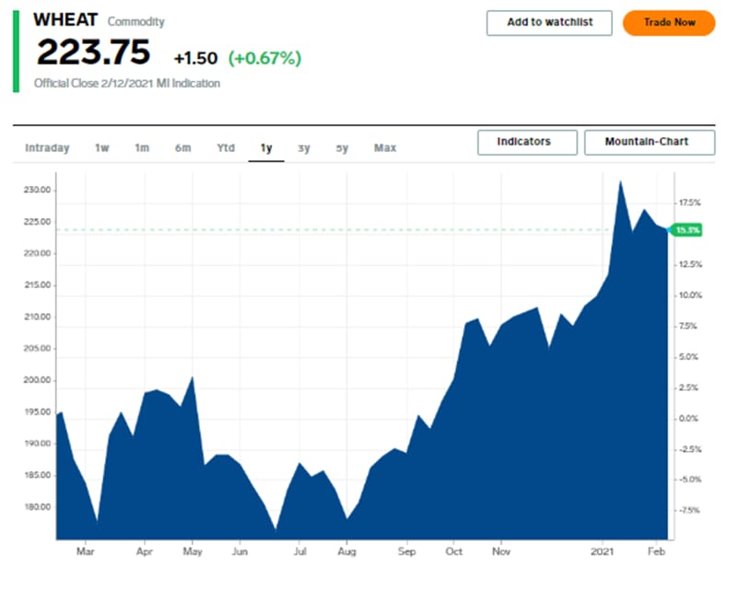Select the active 1y range tab
Screen dimensions: 740x600
(266, 148)
